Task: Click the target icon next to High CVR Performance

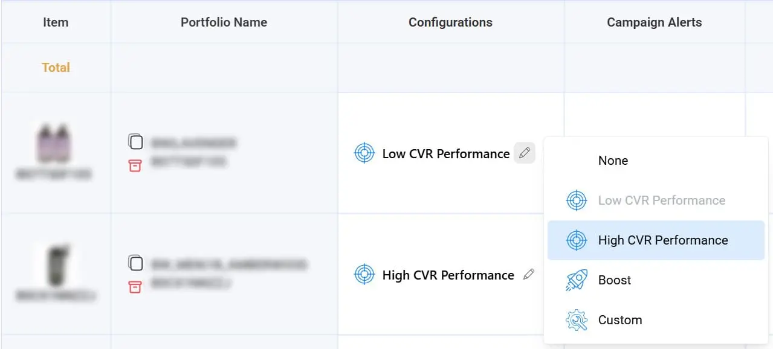Action: (x=365, y=275)
